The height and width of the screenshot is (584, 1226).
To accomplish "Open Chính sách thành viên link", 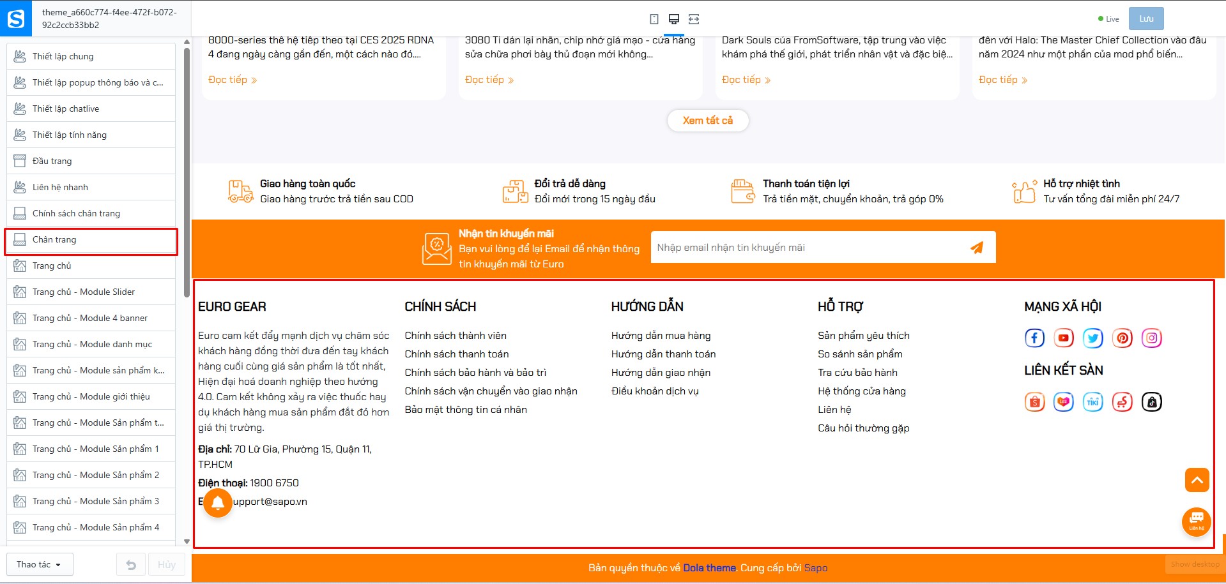I will [x=456, y=336].
